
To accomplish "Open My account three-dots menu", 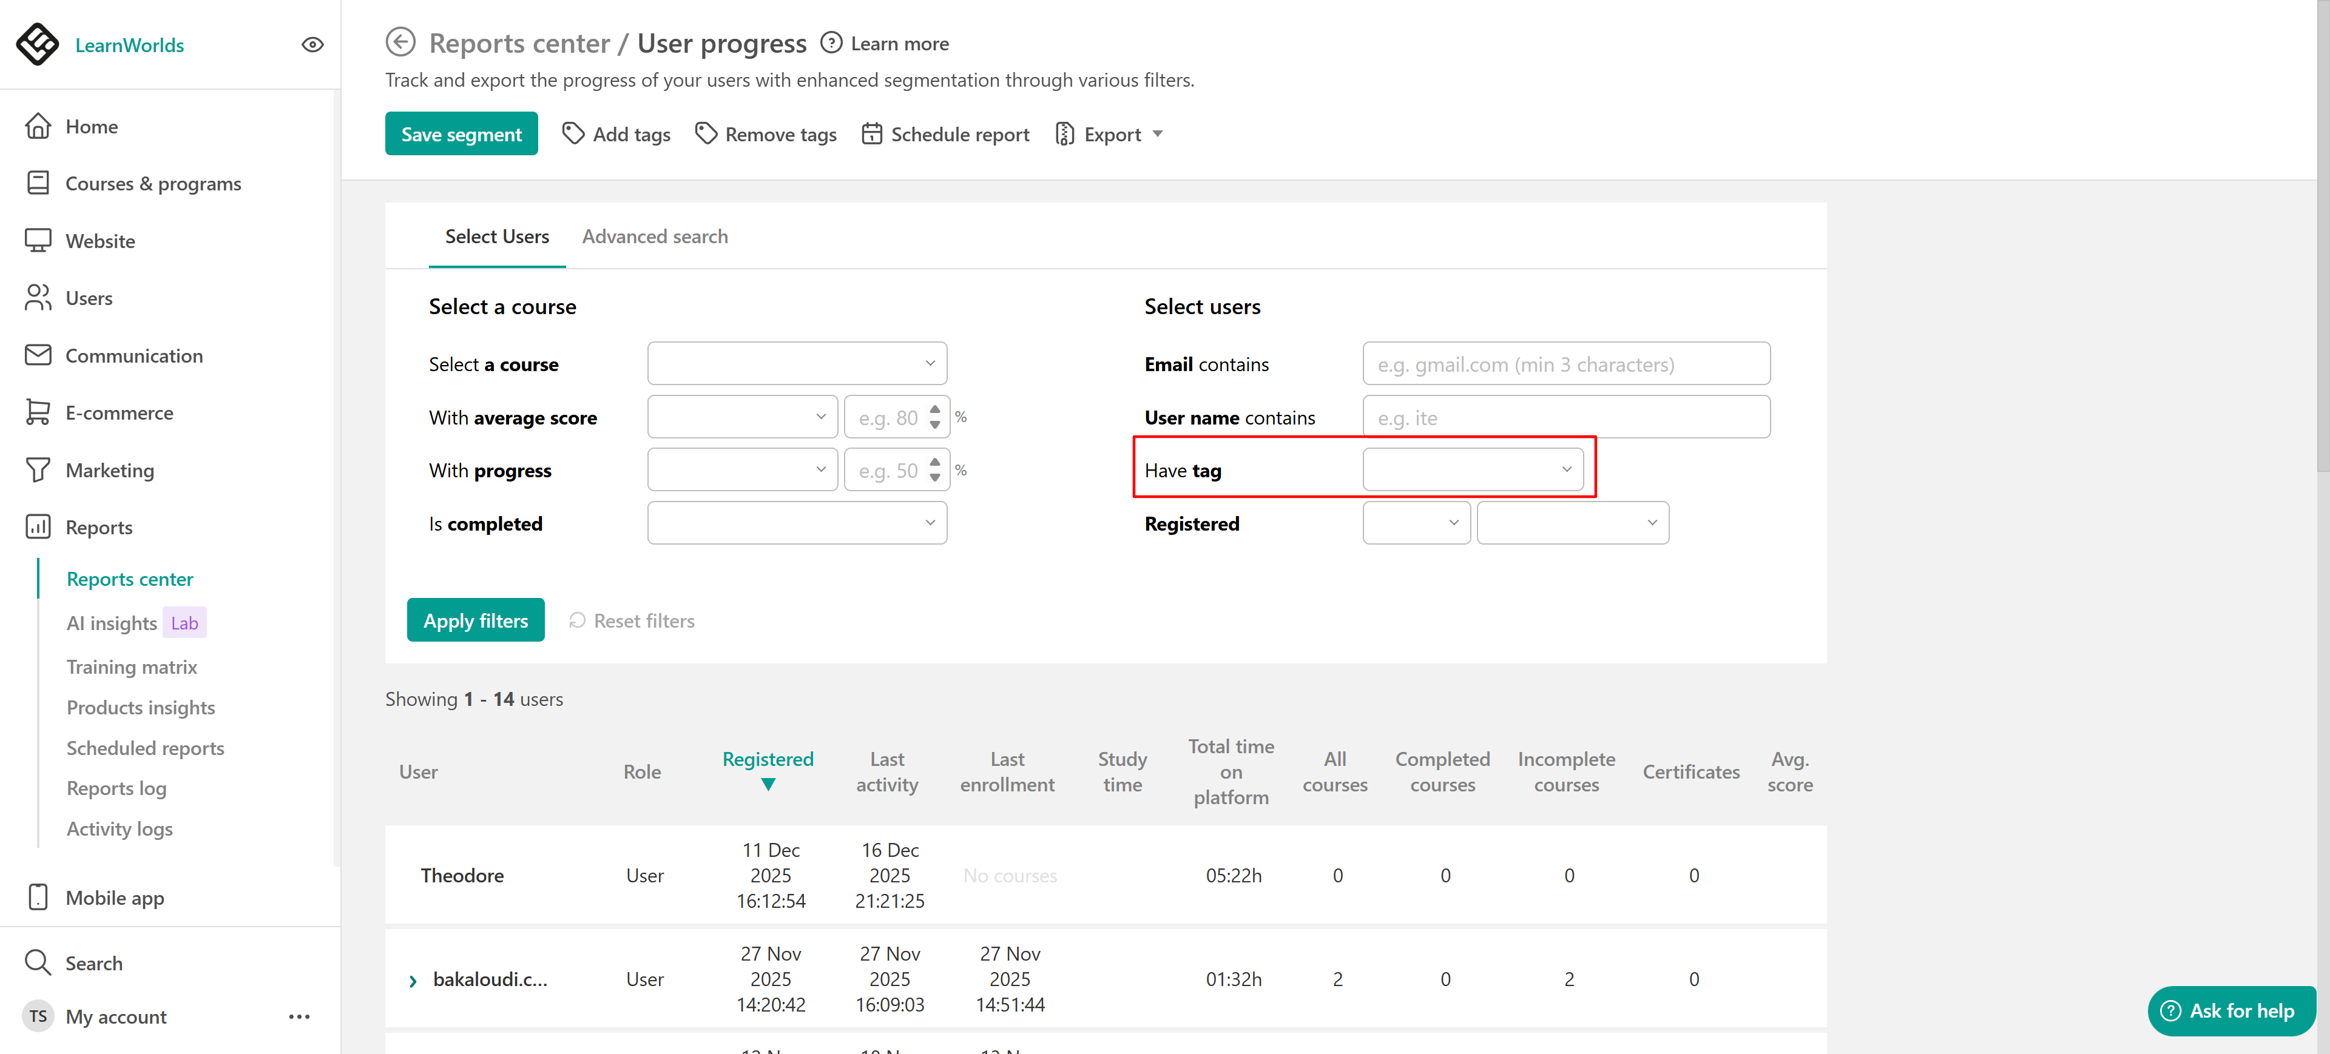I will (x=299, y=1016).
